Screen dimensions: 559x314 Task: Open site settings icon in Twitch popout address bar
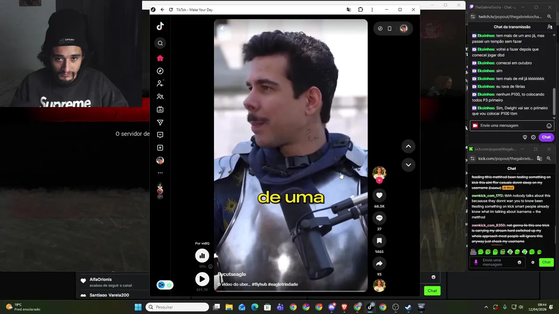pos(473,17)
